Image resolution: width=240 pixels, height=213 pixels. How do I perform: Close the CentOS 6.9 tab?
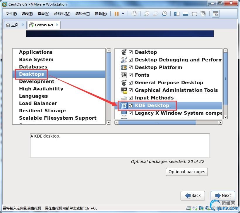(x=57, y=25)
